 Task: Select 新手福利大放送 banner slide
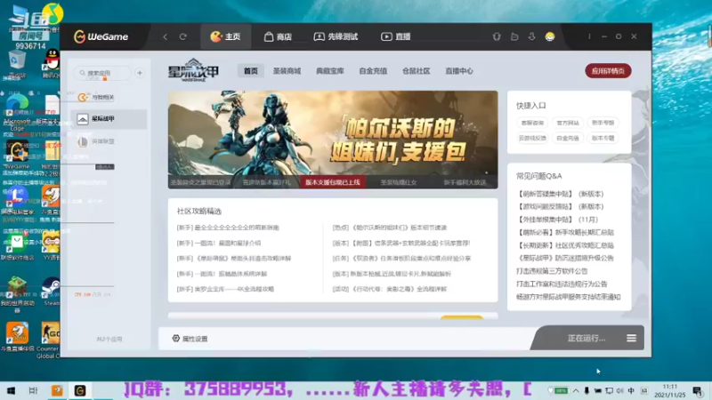465,182
